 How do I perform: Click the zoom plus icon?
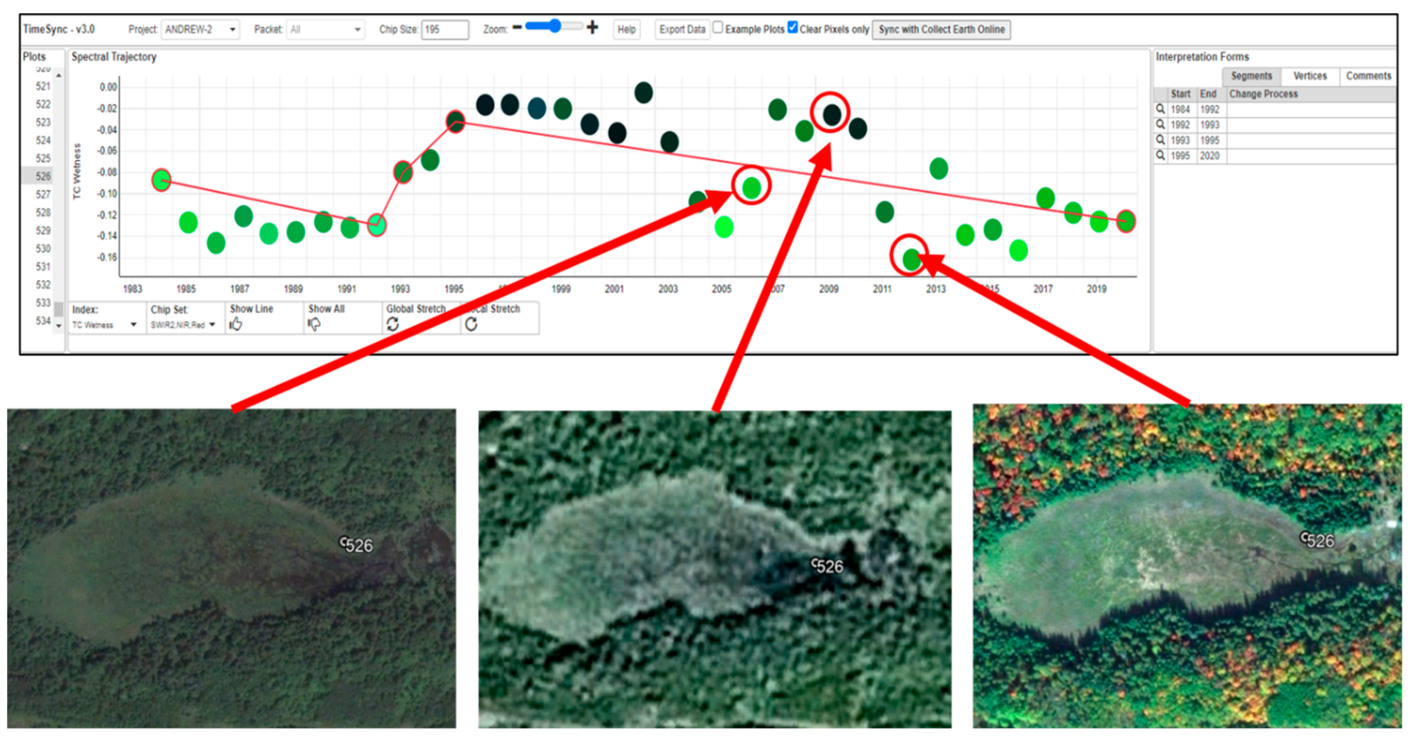click(592, 27)
